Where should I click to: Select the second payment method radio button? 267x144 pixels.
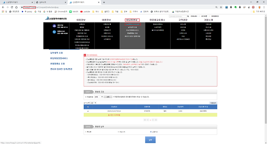[x=118, y=132]
